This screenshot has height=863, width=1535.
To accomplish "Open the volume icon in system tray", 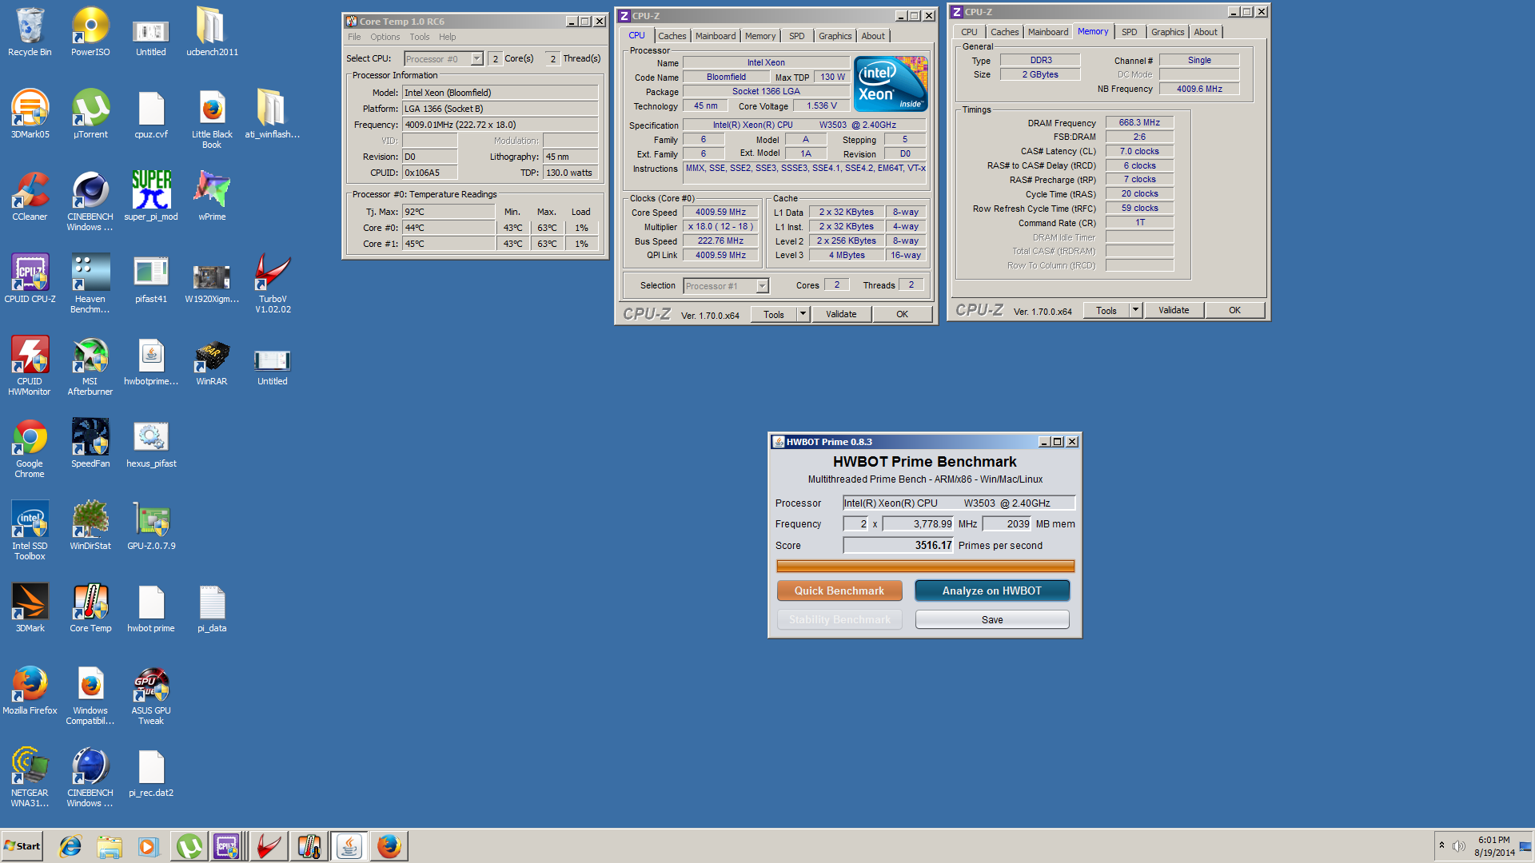I will point(1458,846).
